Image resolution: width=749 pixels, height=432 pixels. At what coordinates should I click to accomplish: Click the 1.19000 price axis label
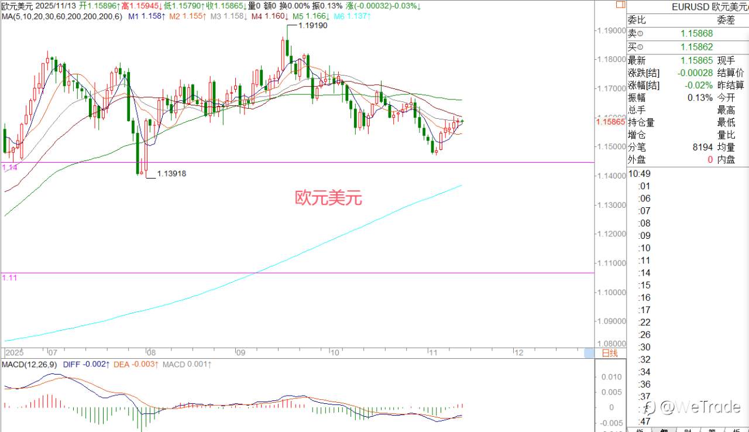[611, 30]
